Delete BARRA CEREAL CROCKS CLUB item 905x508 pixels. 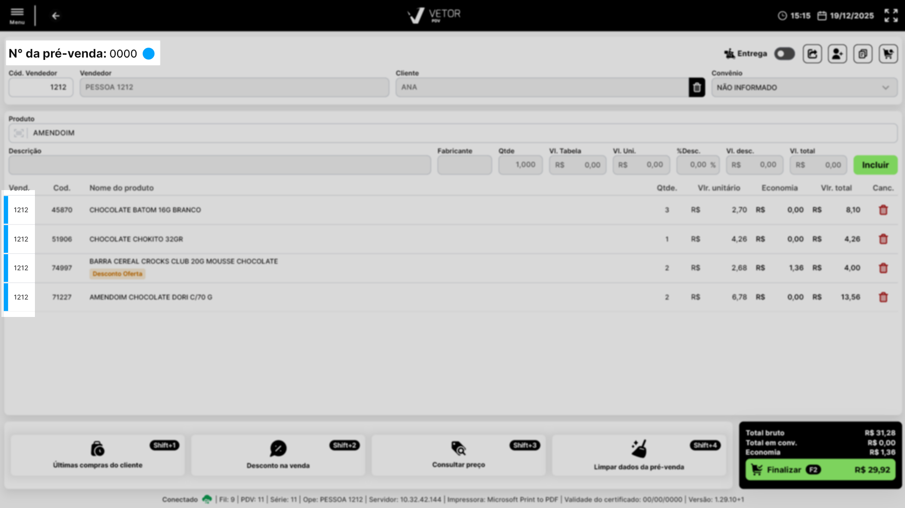pos(883,268)
